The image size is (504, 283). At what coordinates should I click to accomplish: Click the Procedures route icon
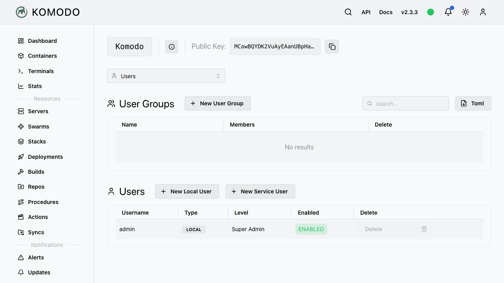click(21, 202)
